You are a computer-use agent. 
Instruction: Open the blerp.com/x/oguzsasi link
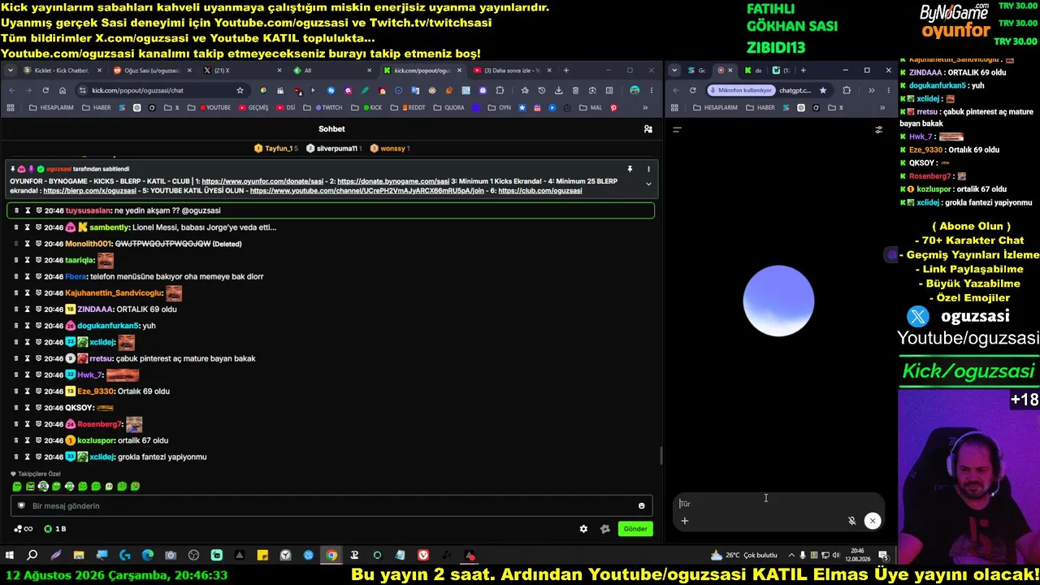[x=89, y=191]
